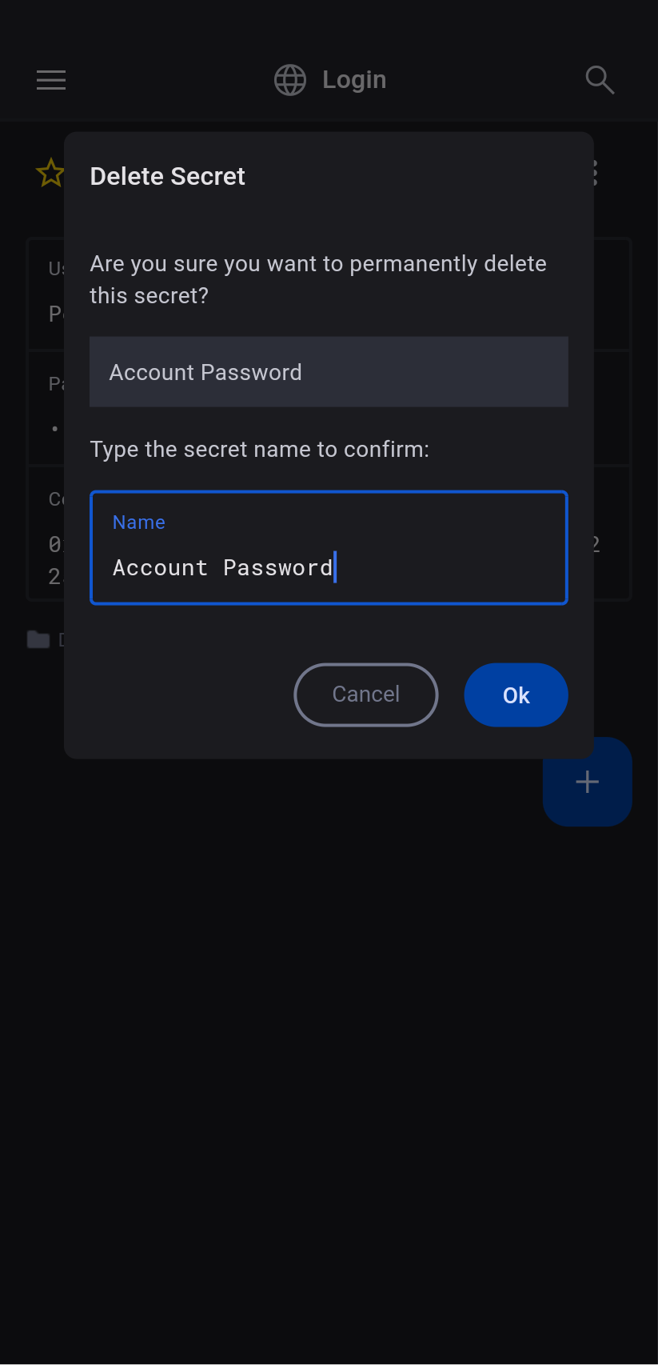The height and width of the screenshot is (1365, 658).
Task: Click the partly hidden password field edge
Action: [46, 407]
